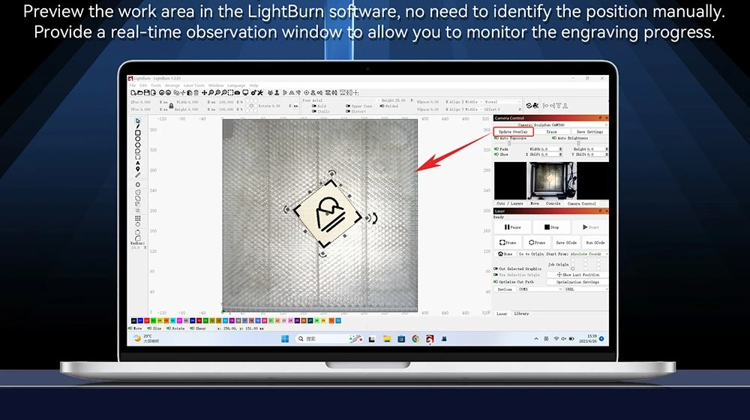Click the Save file icon
Viewport: 750px width, 420px height.
[x=147, y=93]
